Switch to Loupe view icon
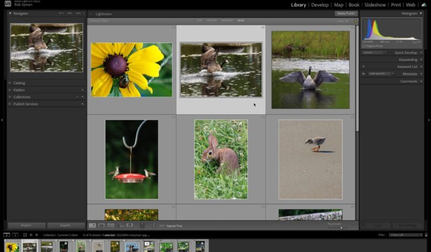 (x=101, y=226)
